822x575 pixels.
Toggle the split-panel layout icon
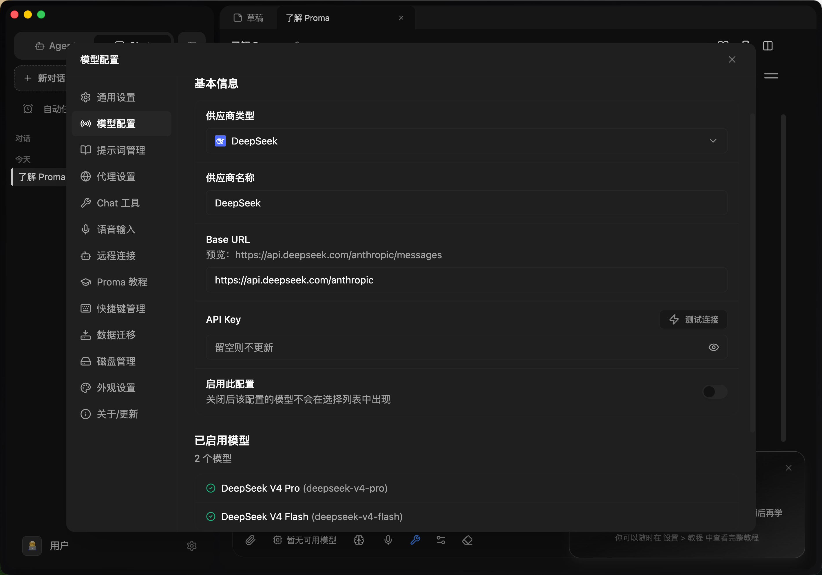[x=768, y=46]
